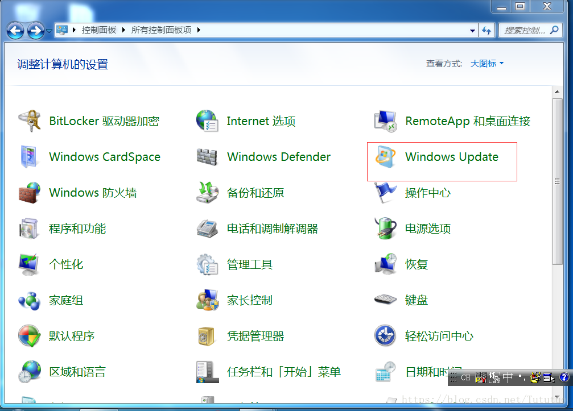Open the Windows 防火墙 brick icon
The height and width of the screenshot is (411, 573).
pos(29,192)
